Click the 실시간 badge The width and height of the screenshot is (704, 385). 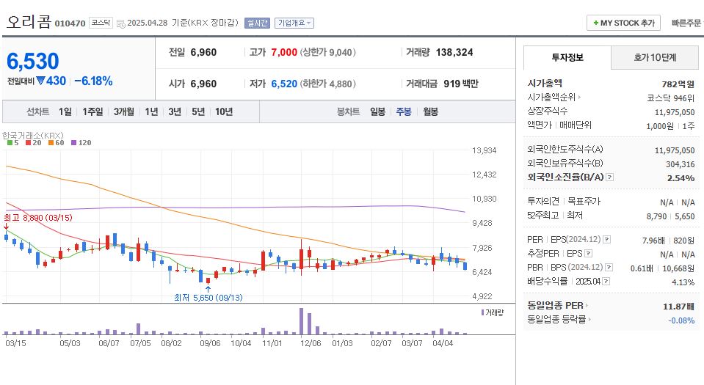tap(257, 23)
